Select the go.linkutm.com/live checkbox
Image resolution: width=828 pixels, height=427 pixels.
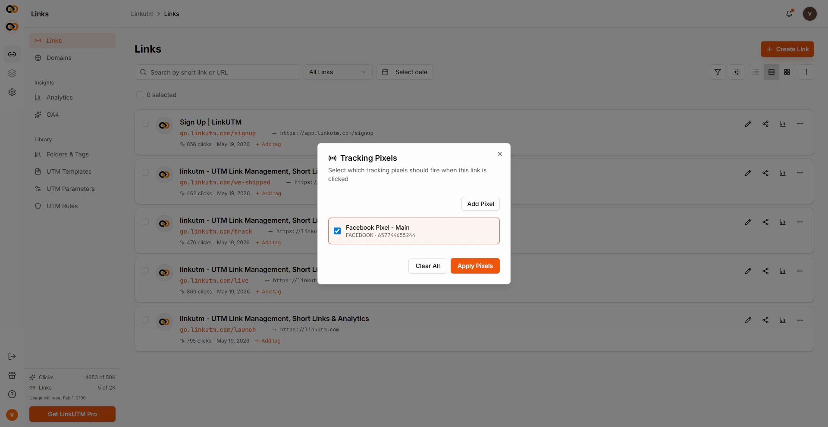point(145,271)
